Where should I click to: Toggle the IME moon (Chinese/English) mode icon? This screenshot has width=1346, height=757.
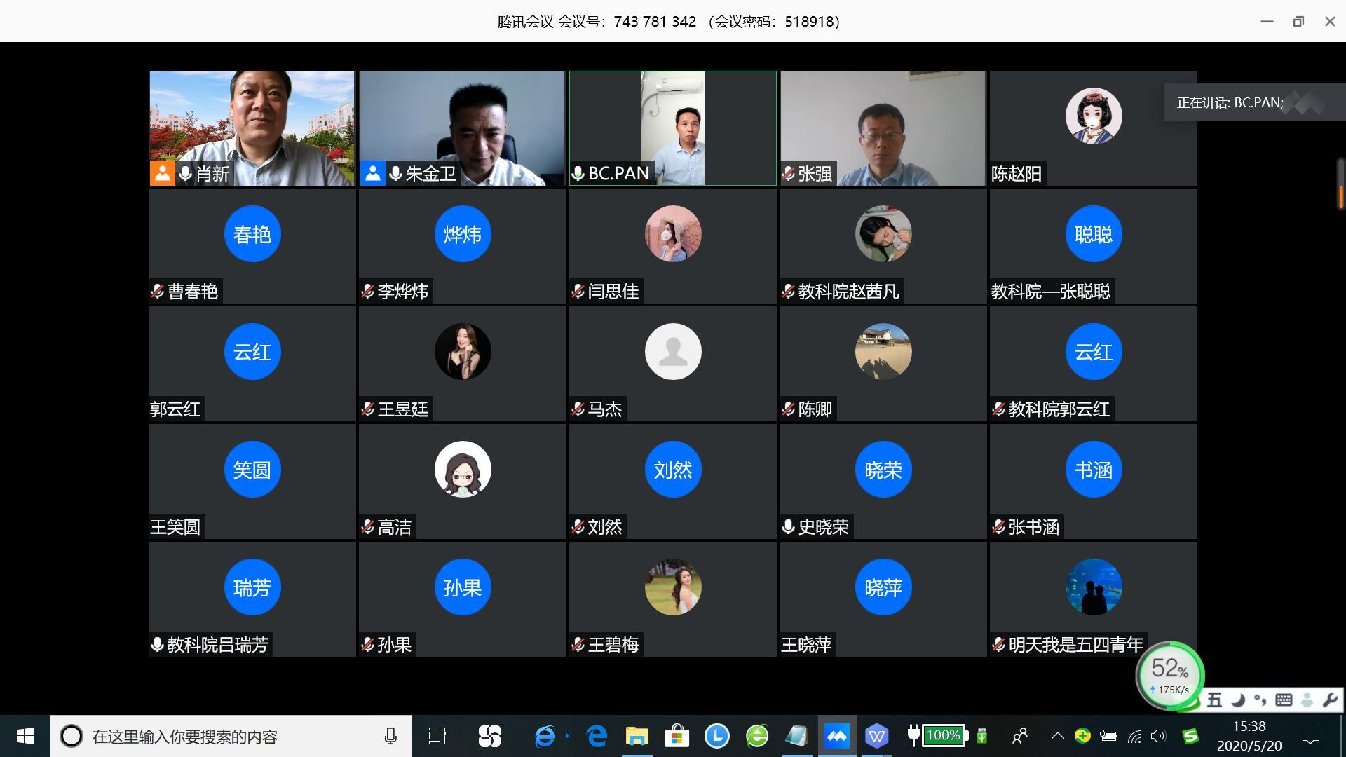[1238, 700]
